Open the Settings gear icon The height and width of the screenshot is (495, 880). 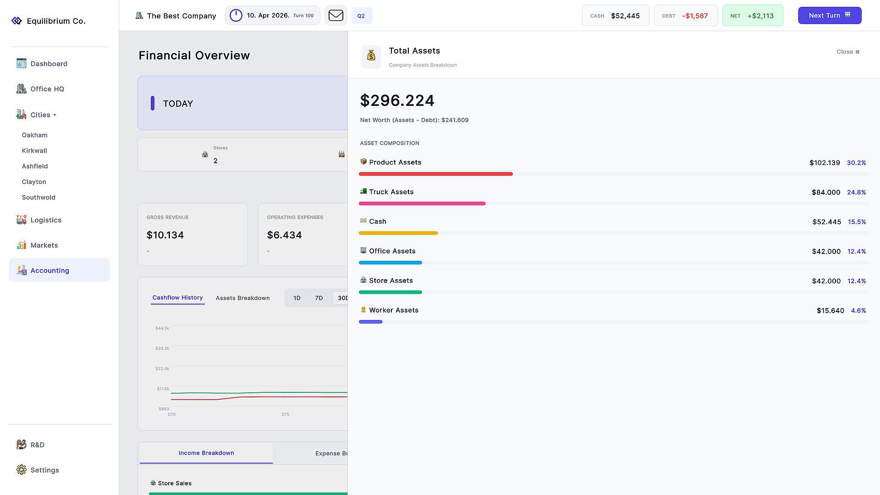[21, 469]
